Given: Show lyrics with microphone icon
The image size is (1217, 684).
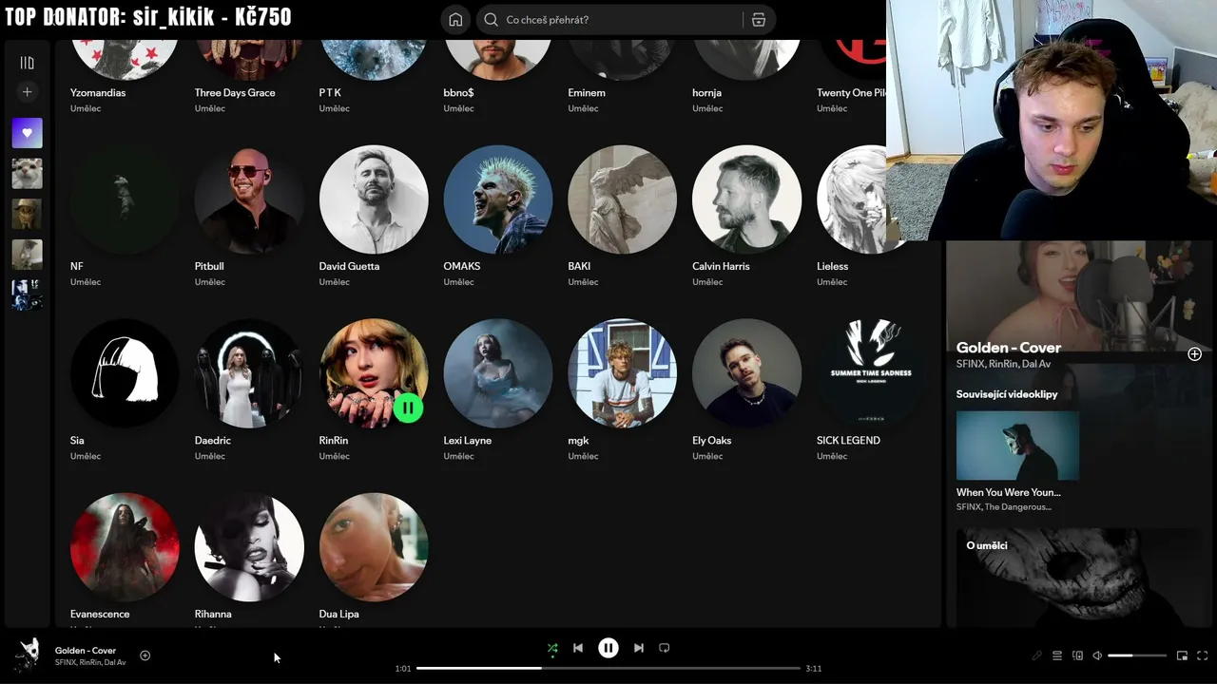Looking at the screenshot, I should (x=1037, y=655).
